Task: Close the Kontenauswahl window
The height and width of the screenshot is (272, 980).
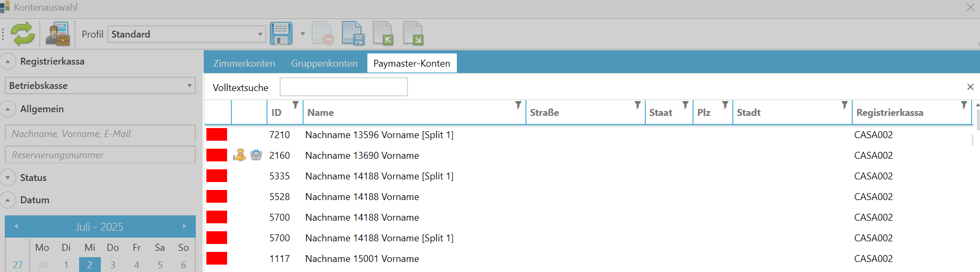Action: [970, 7]
